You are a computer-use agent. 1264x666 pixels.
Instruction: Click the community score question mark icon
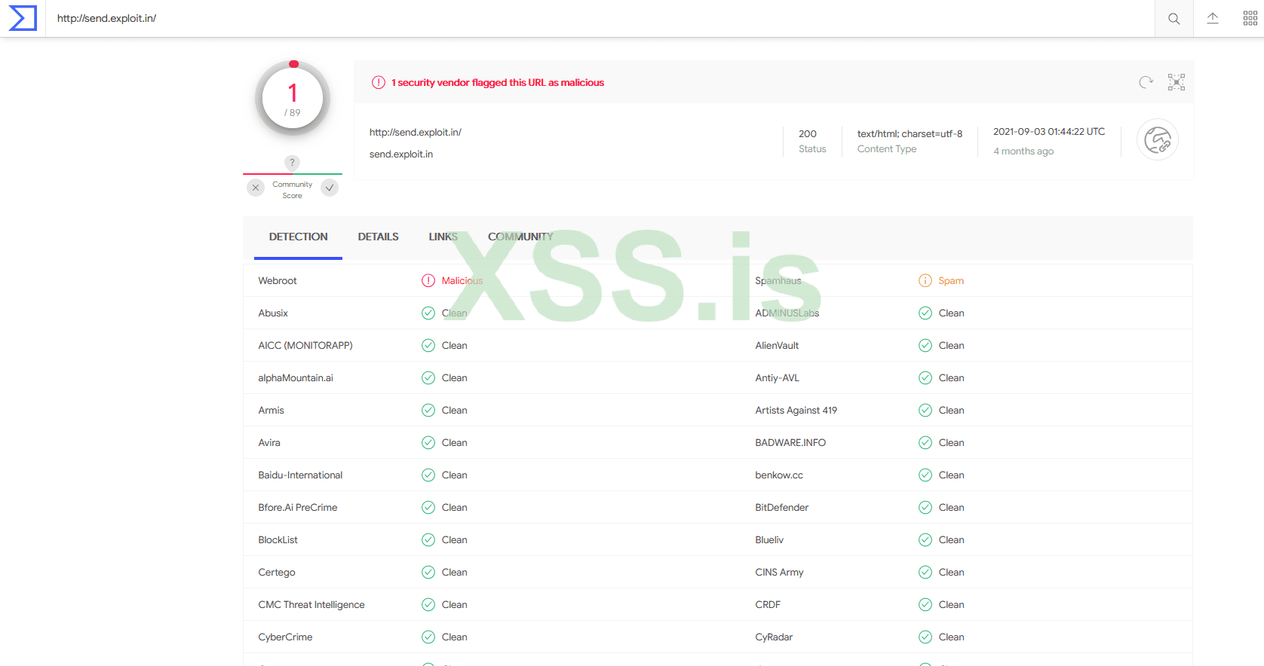click(x=292, y=163)
